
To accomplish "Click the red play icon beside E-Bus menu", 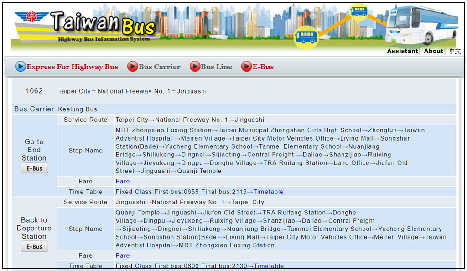I will (246, 66).
